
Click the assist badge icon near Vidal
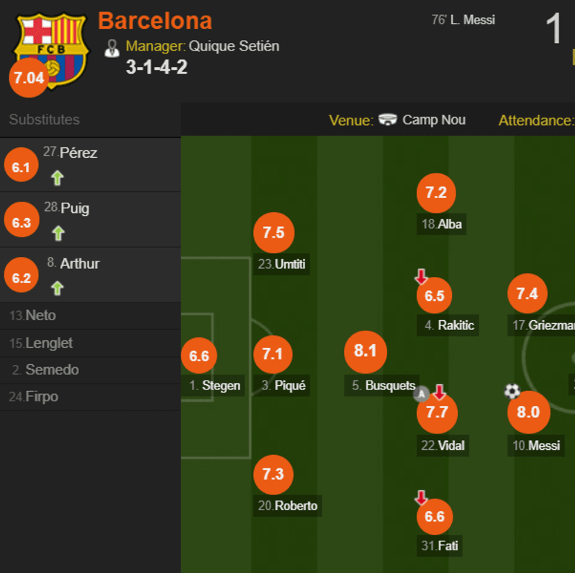coord(421,394)
